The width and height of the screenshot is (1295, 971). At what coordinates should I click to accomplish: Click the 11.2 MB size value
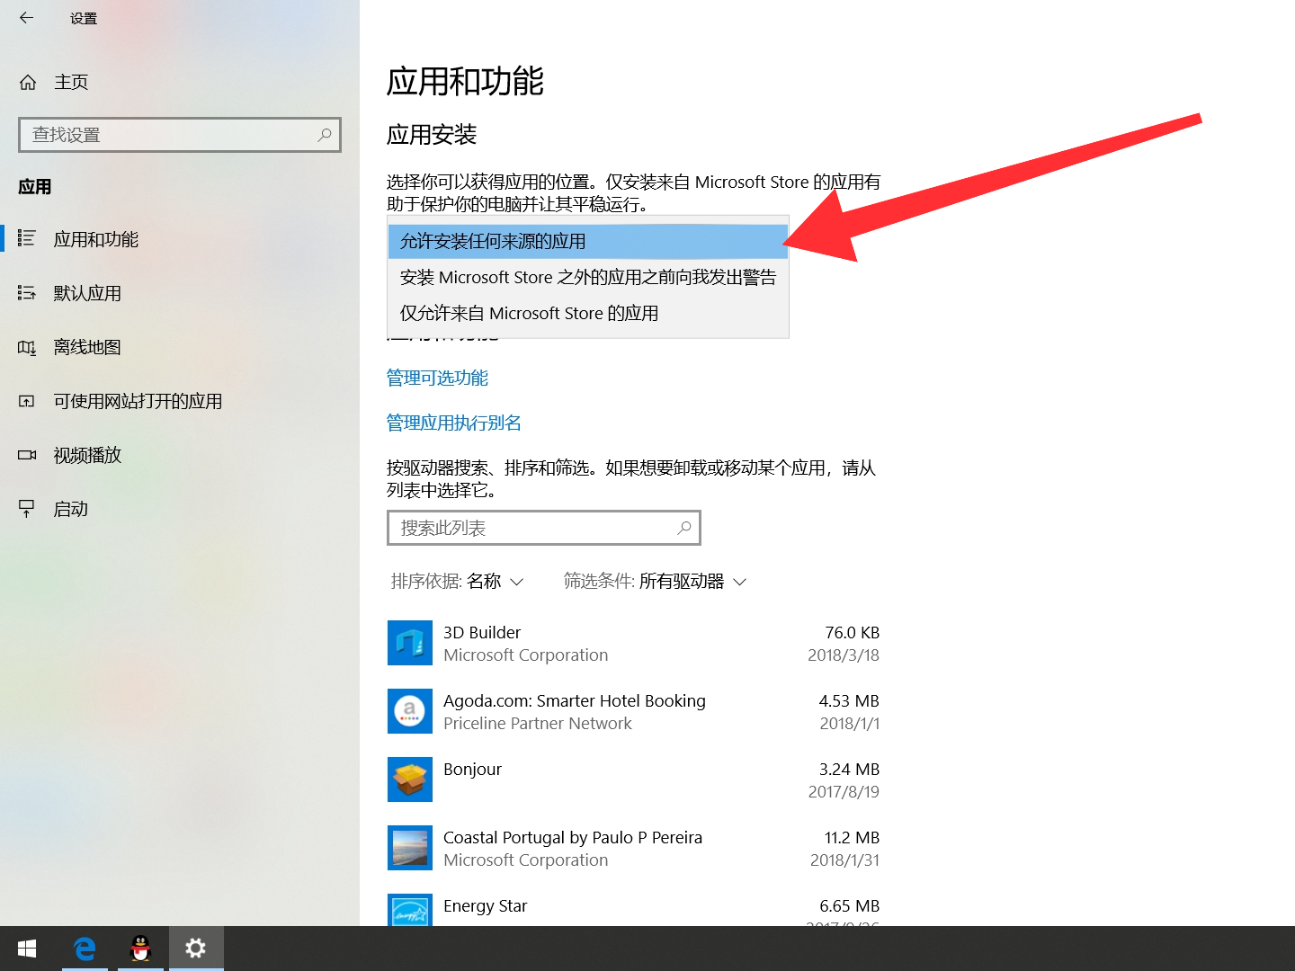click(852, 837)
